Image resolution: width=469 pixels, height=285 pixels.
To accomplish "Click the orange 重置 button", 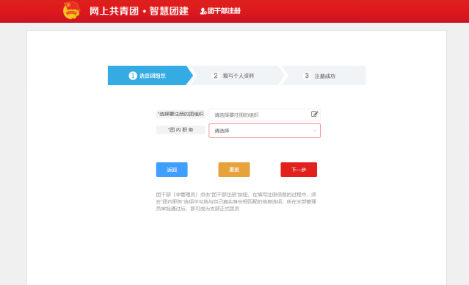I will click(x=234, y=170).
